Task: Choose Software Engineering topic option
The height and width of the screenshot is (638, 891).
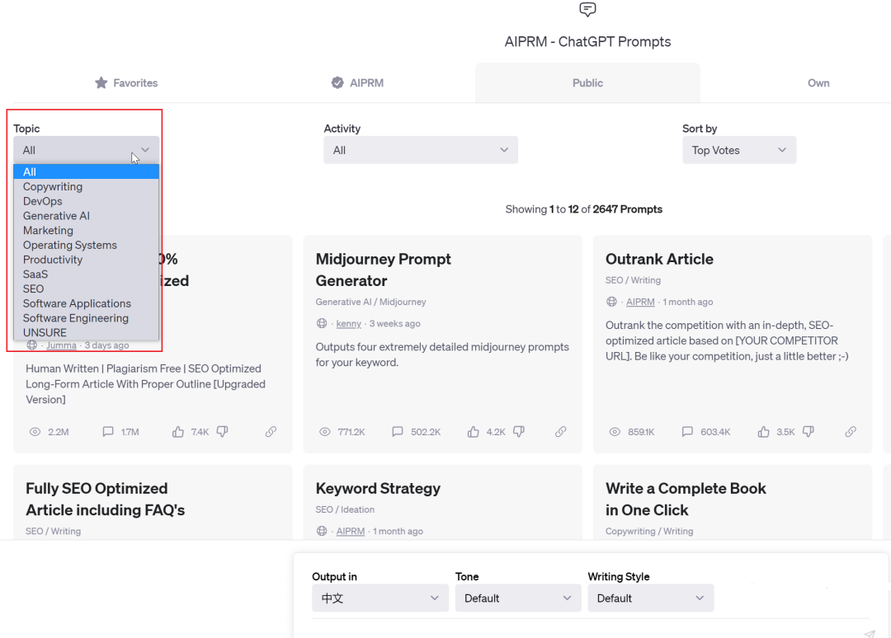Action: (x=87, y=318)
